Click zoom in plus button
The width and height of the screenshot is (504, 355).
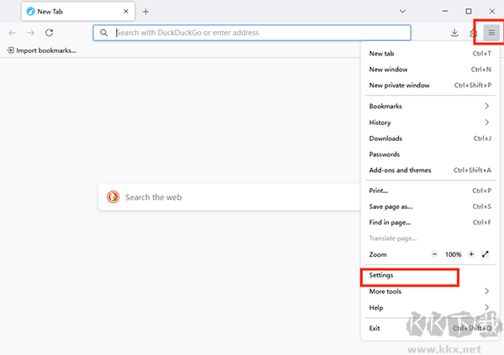pyautogui.click(x=471, y=254)
